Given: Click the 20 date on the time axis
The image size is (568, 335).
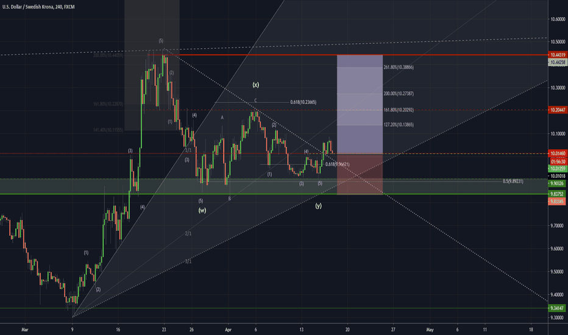Looking at the screenshot, I should 347,330.
